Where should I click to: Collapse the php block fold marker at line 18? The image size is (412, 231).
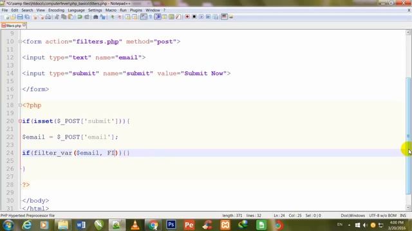(20, 105)
